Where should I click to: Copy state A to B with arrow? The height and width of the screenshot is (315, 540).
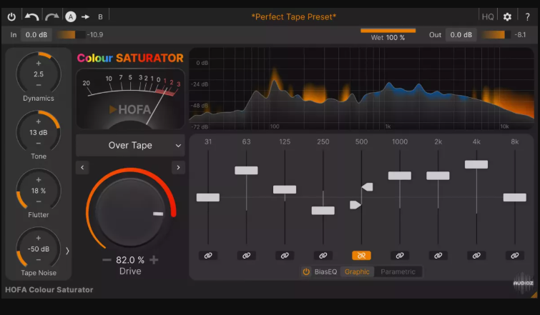click(x=85, y=16)
